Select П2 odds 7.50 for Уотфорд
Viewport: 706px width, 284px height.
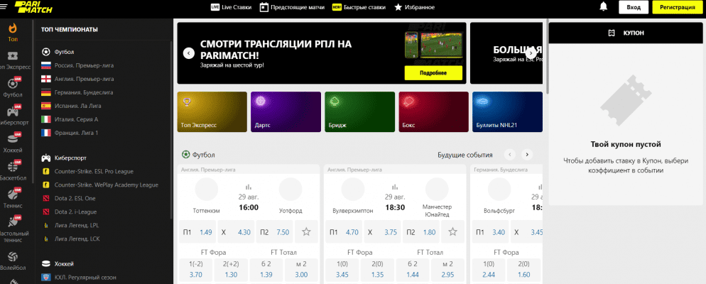274,231
